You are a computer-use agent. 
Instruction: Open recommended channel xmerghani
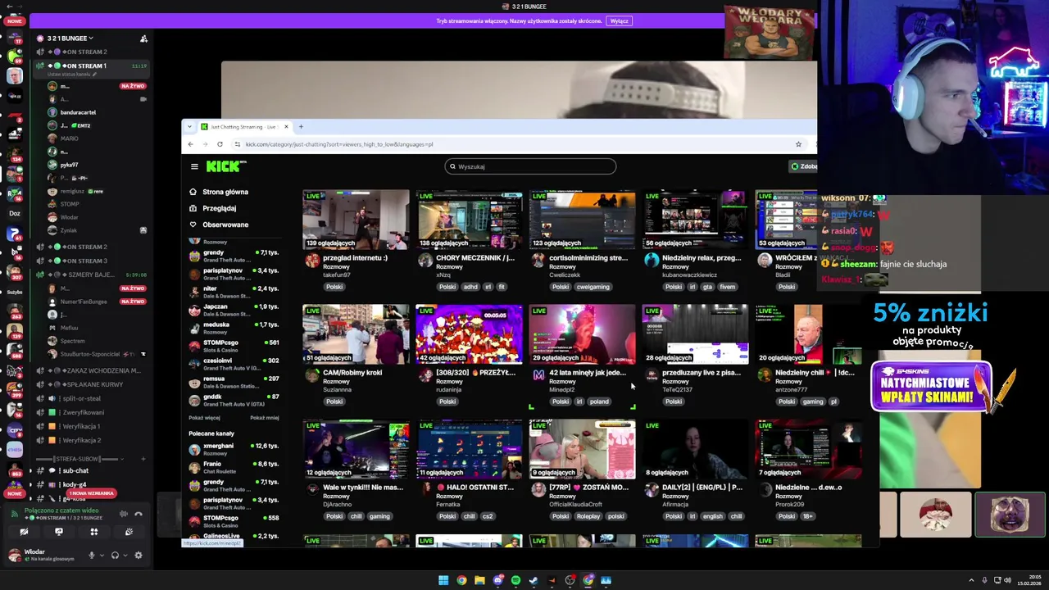tap(234, 449)
